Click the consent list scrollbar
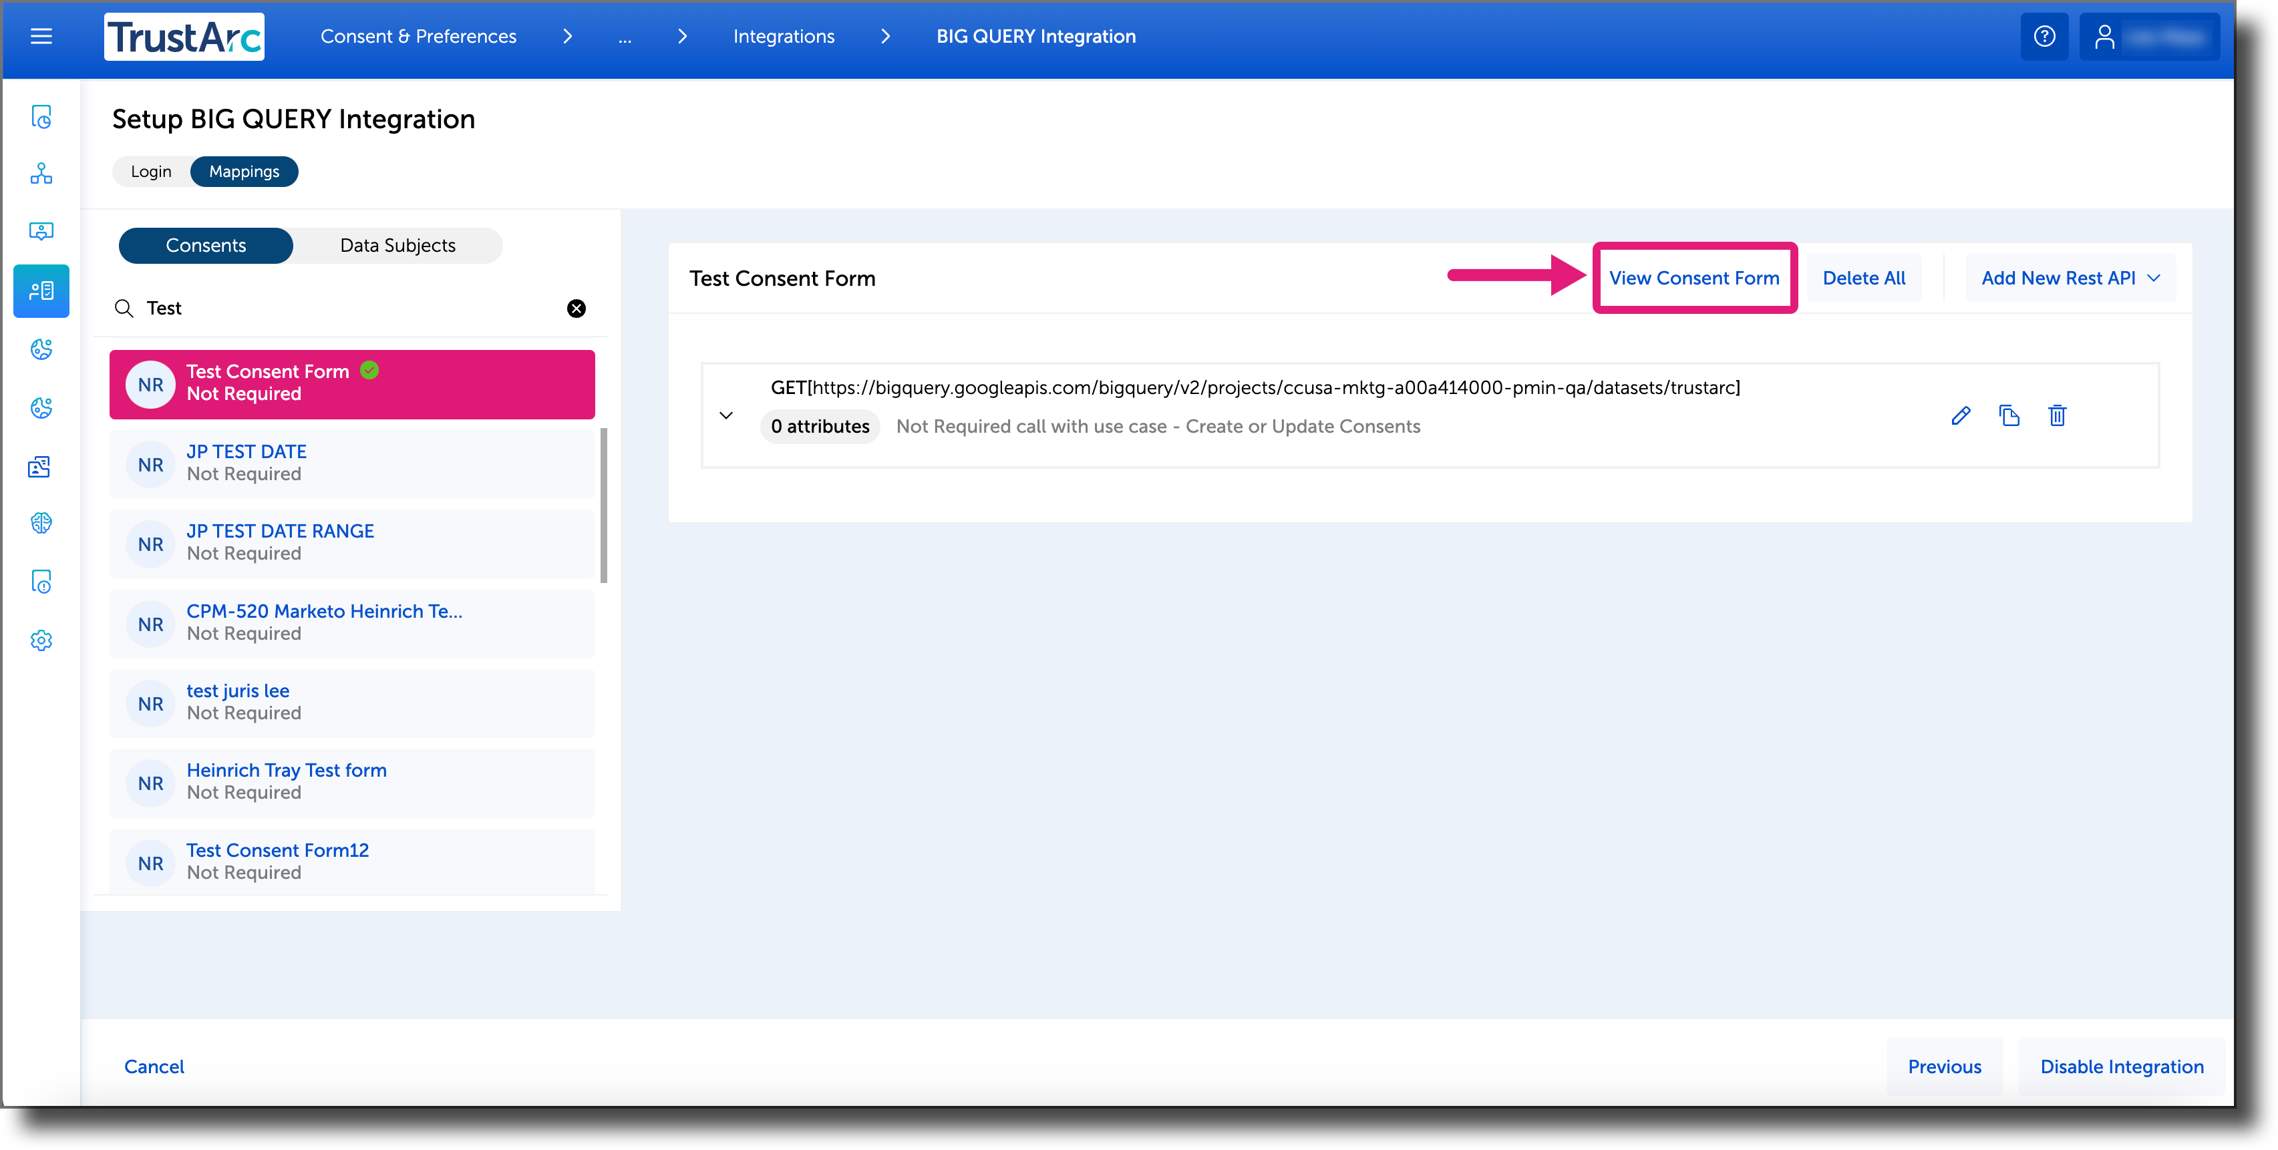The width and height of the screenshot is (2278, 1150). 604,506
